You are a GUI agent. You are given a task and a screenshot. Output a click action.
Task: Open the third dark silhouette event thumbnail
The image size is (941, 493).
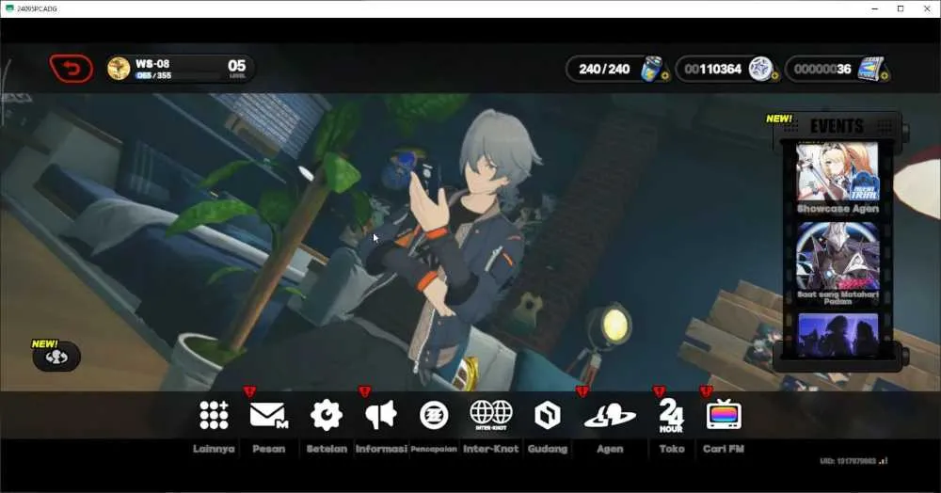click(x=837, y=335)
